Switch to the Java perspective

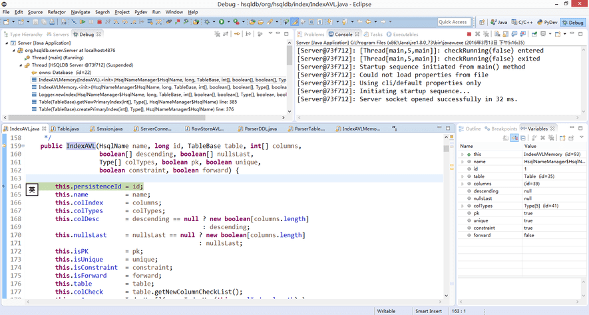coord(500,22)
